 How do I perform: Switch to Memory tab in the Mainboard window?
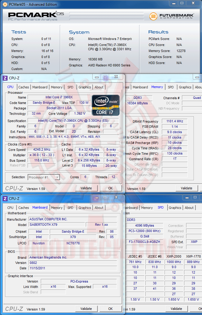[x=57, y=207]
